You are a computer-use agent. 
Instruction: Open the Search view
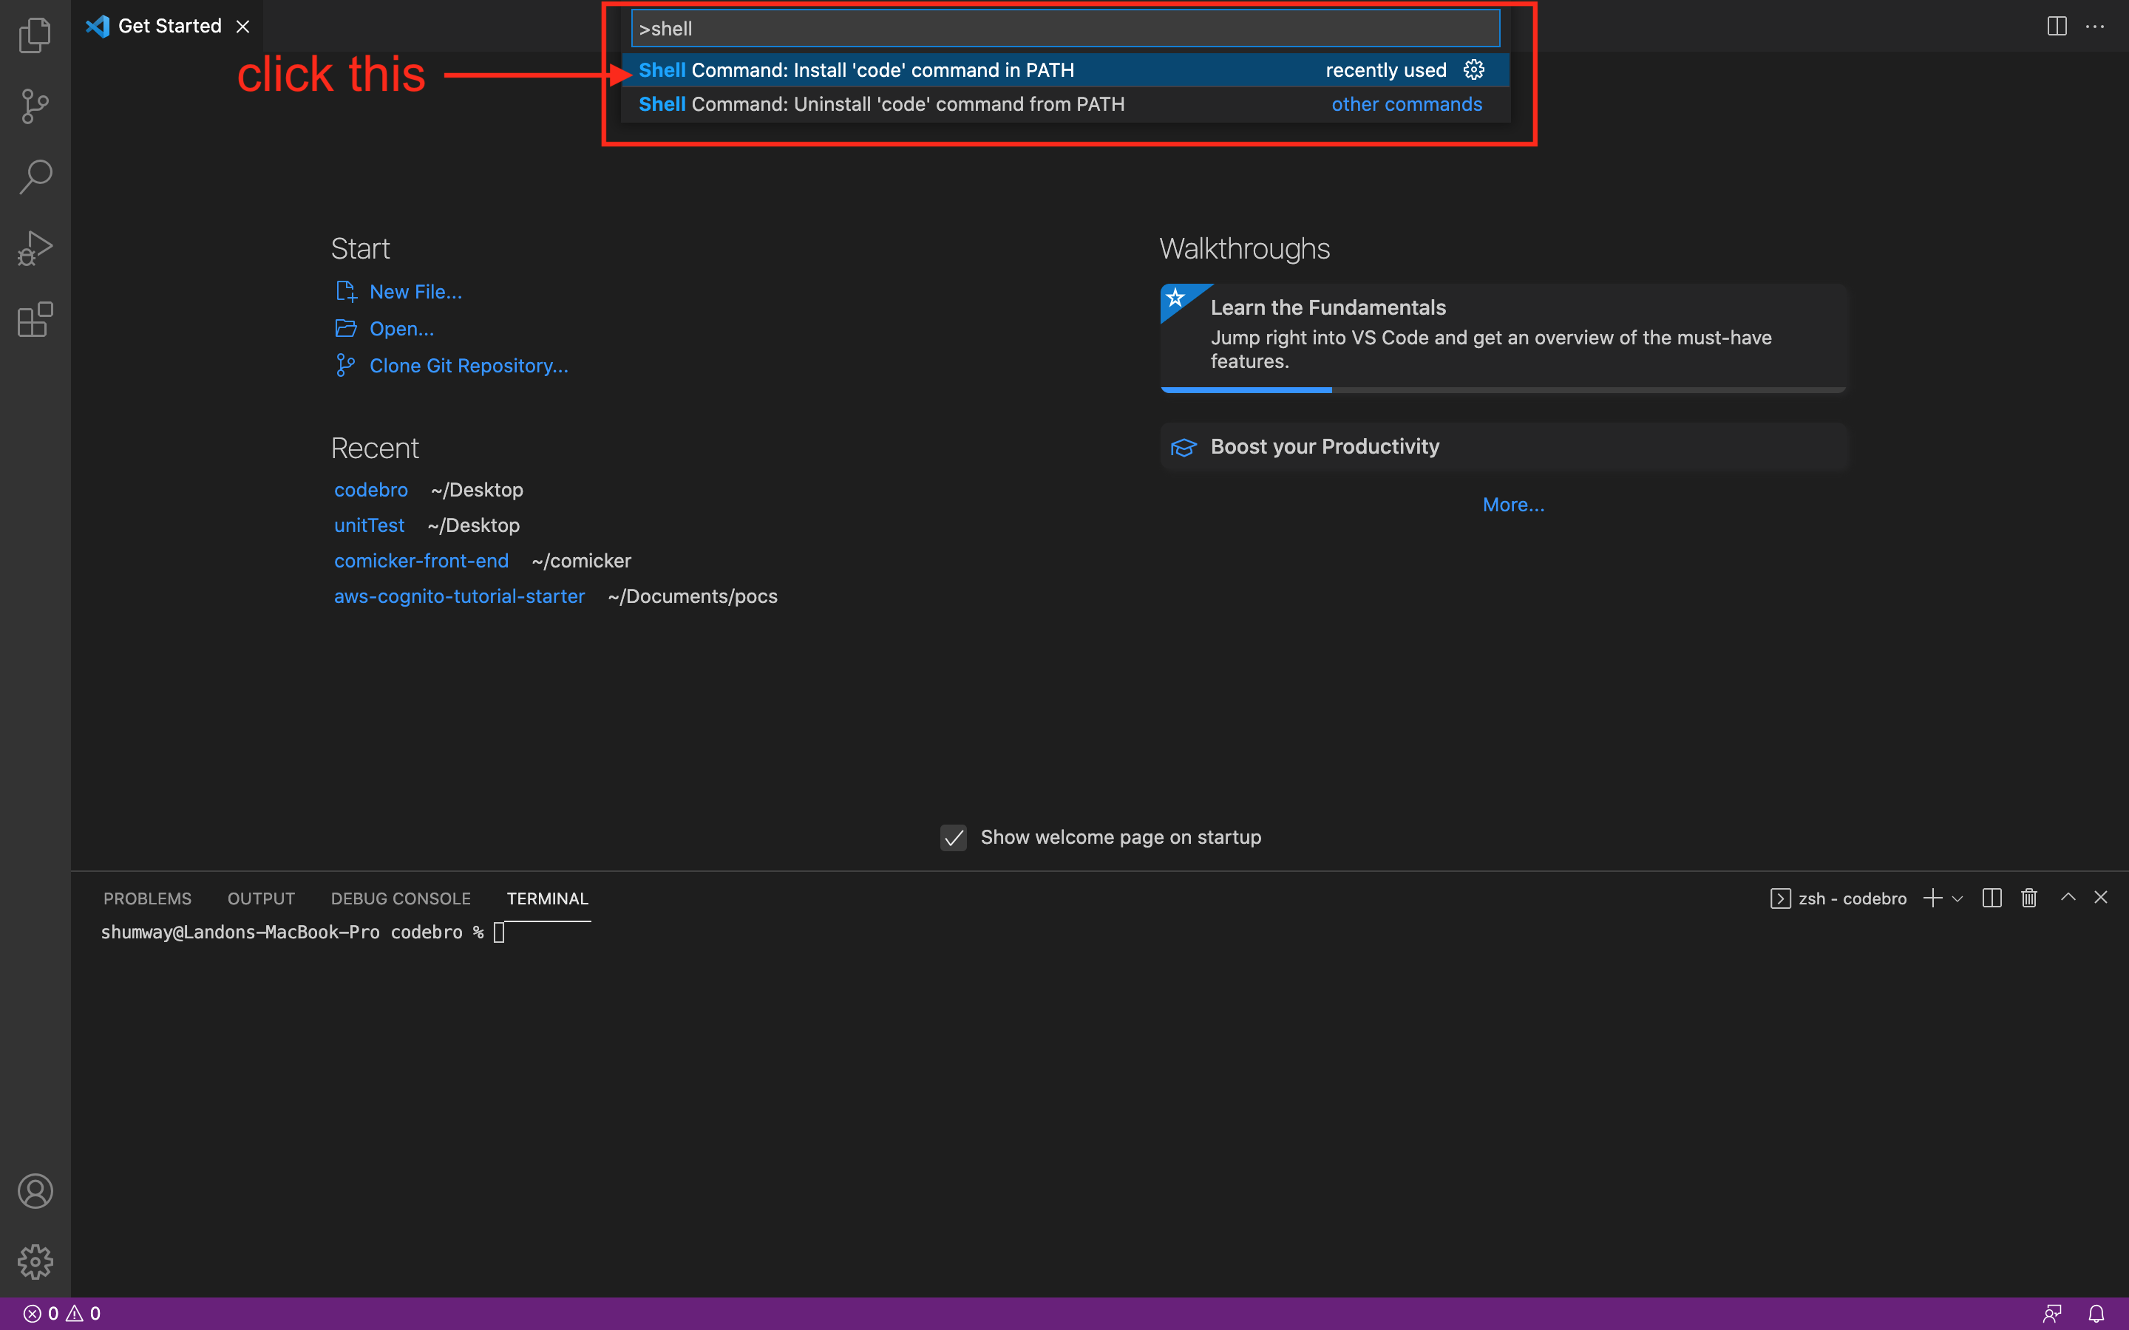(x=35, y=177)
